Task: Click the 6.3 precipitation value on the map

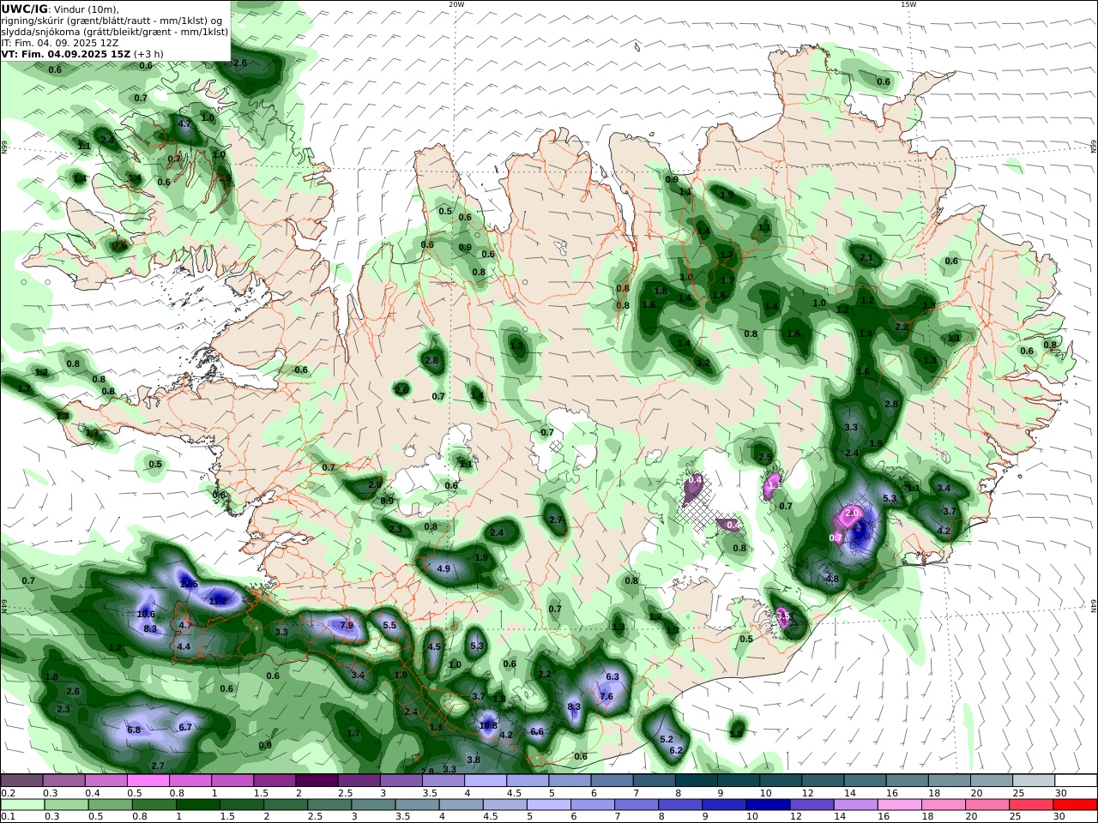Action: [612, 676]
